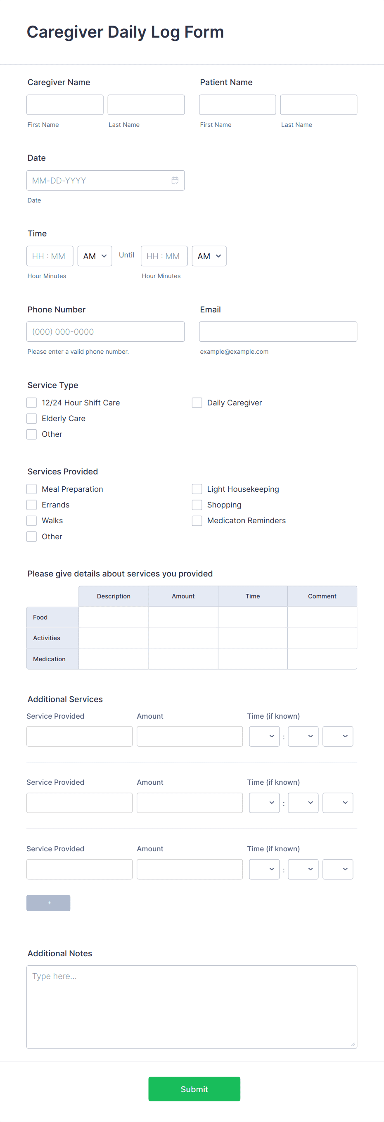Click the blue + add row button
This screenshot has width=384, height=1122.
(x=48, y=903)
